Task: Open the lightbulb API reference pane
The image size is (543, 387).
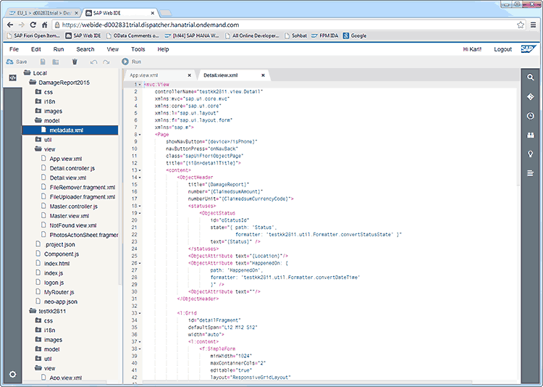Action: tap(531, 154)
